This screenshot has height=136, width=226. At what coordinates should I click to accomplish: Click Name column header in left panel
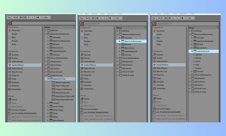[x=60, y=27]
